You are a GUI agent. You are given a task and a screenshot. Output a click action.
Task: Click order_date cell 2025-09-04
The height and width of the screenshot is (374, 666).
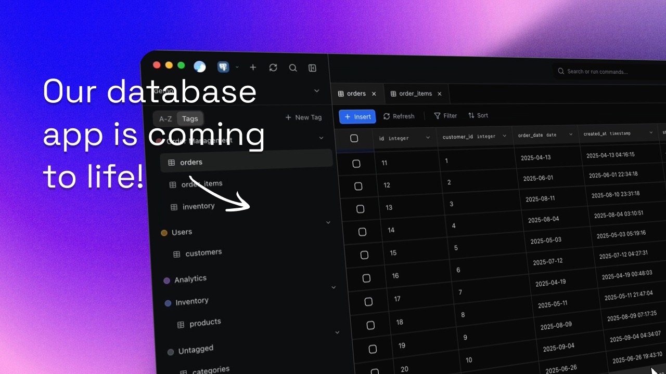tap(558, 346)
